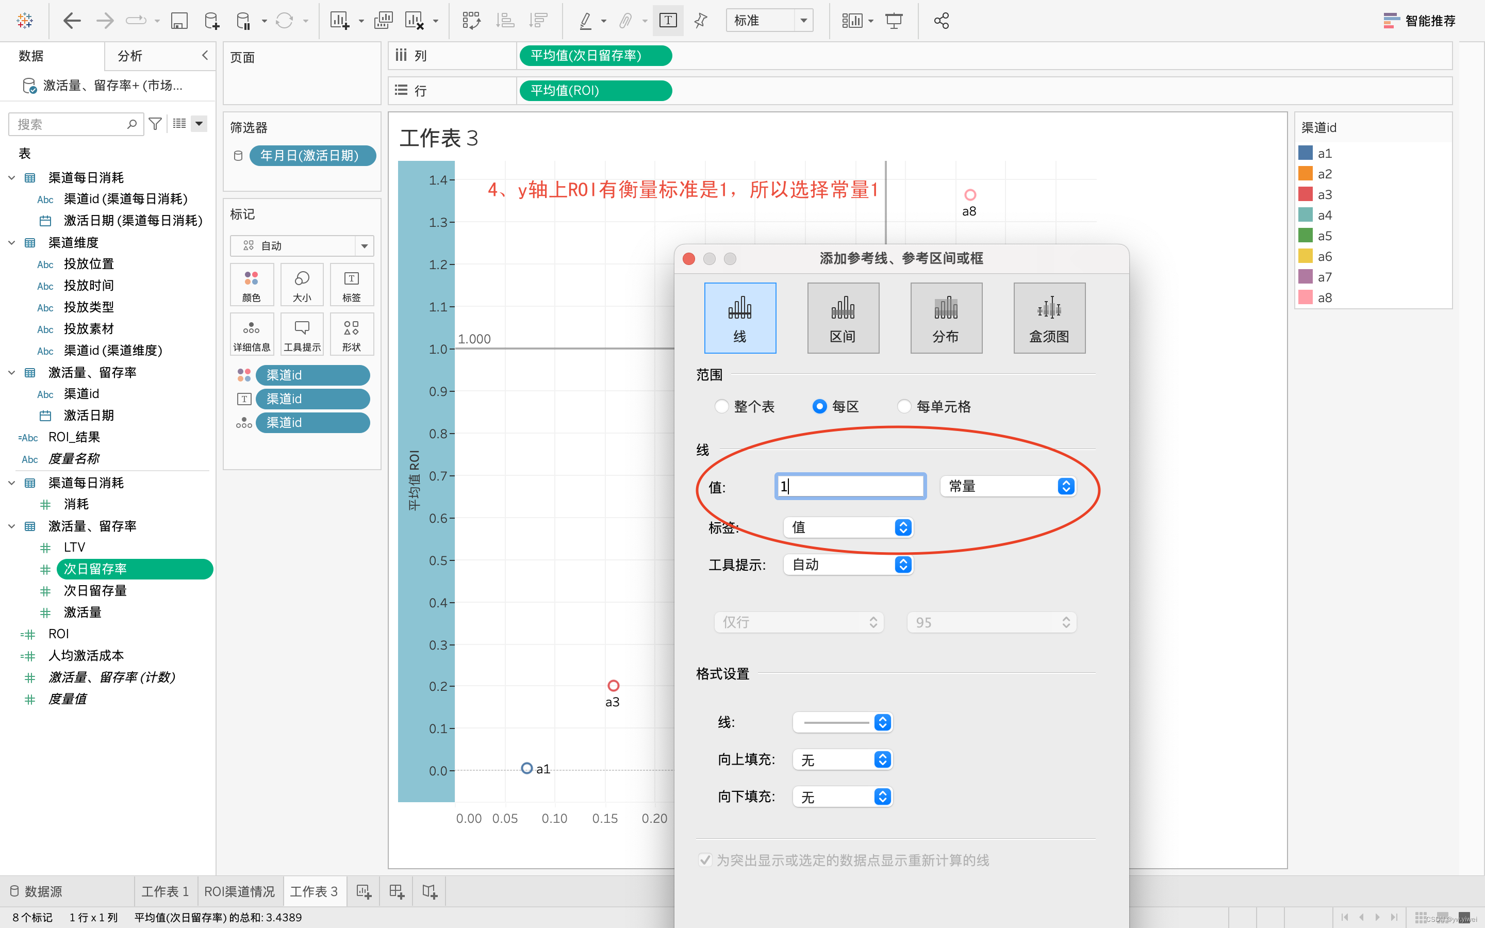Click the a3 red legend color swatch

pos(1305,194)
